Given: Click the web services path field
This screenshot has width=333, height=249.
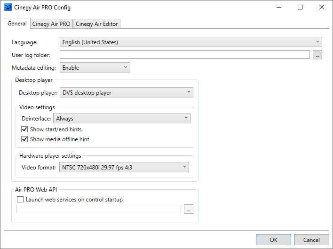Looking at the screenshot, I should (99, 209).
